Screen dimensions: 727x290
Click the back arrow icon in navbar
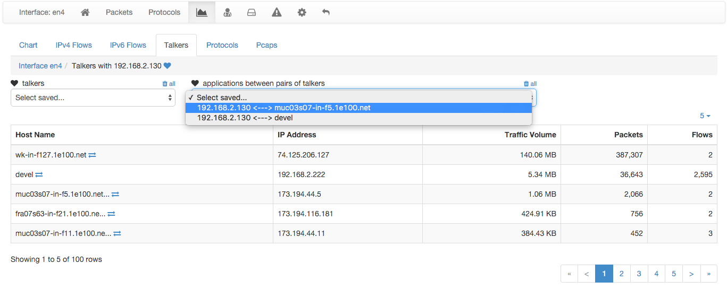pos(326,12)
